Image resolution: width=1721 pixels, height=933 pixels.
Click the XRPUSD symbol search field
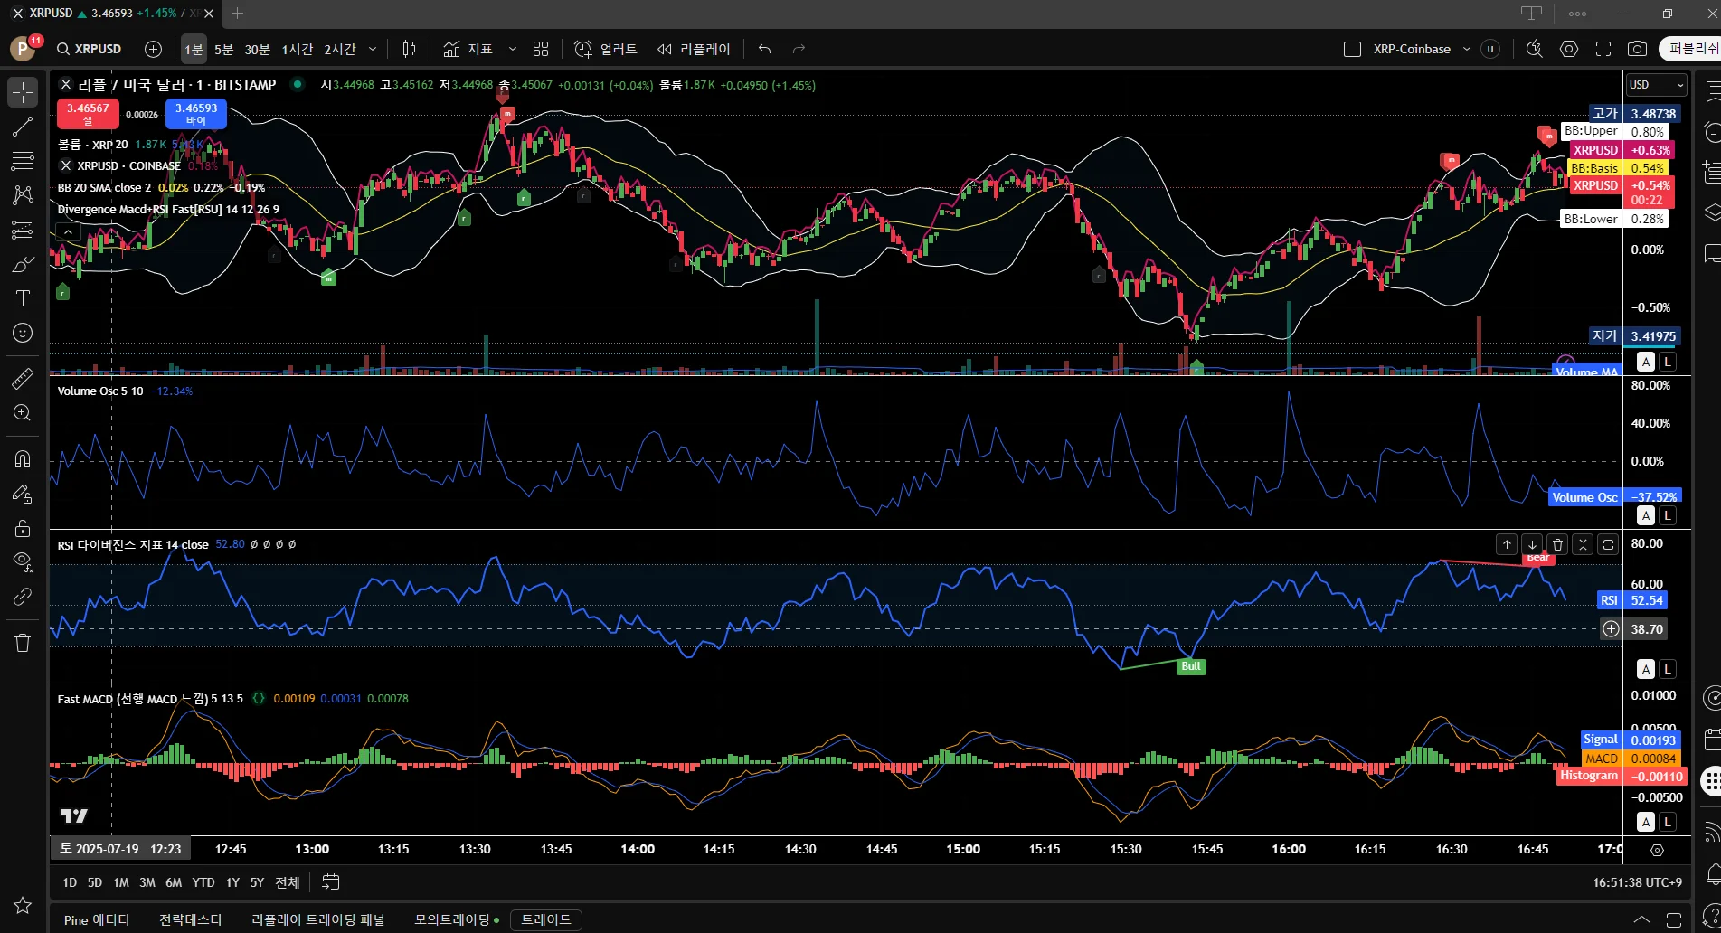click(90, 49)
